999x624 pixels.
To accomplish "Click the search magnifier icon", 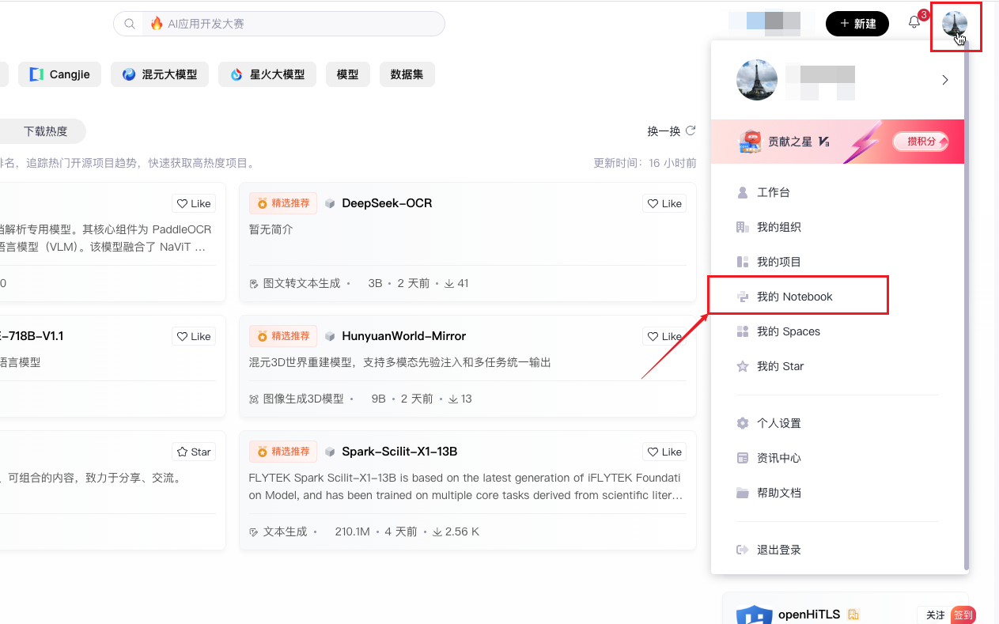I will click(x=129, y=23).
